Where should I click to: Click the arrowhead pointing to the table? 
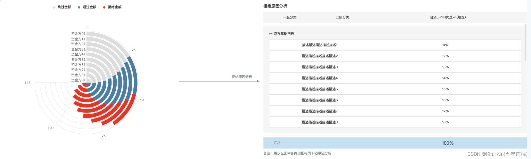pos(258,81)
